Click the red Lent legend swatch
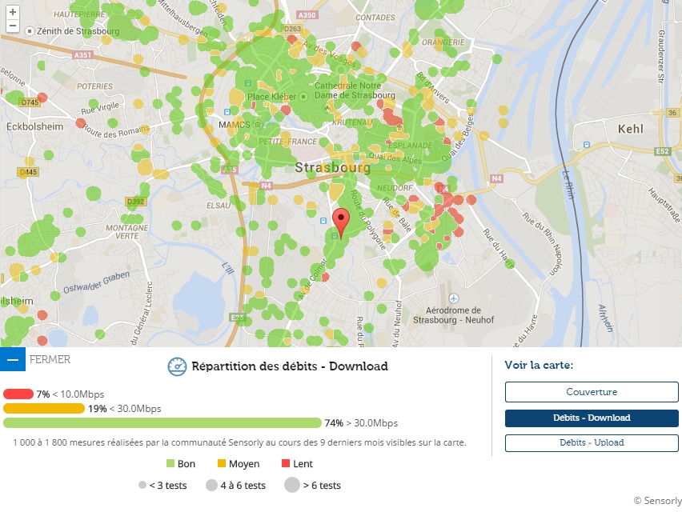This screenshot has width=682, height=524. click(x=286, y=463)
